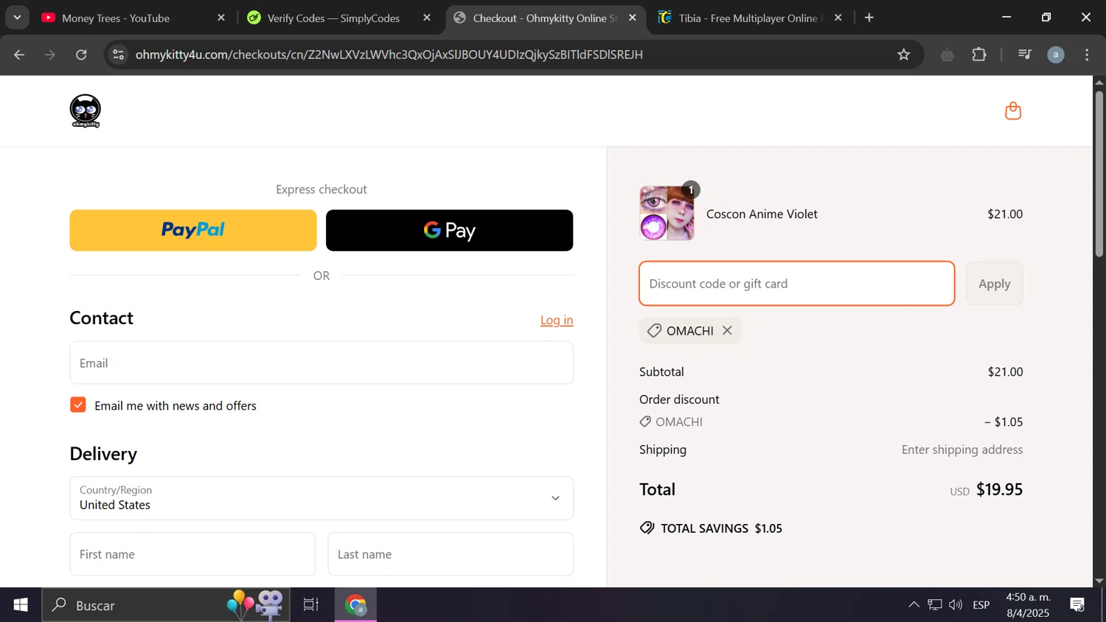Focus the First name field
1106x622 pixels.
pos(192,554)
